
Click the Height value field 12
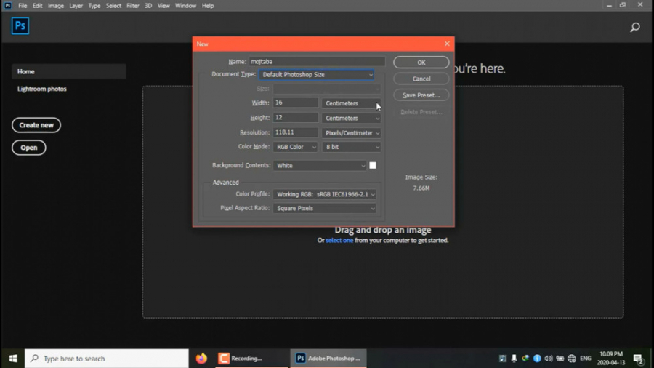296,118
